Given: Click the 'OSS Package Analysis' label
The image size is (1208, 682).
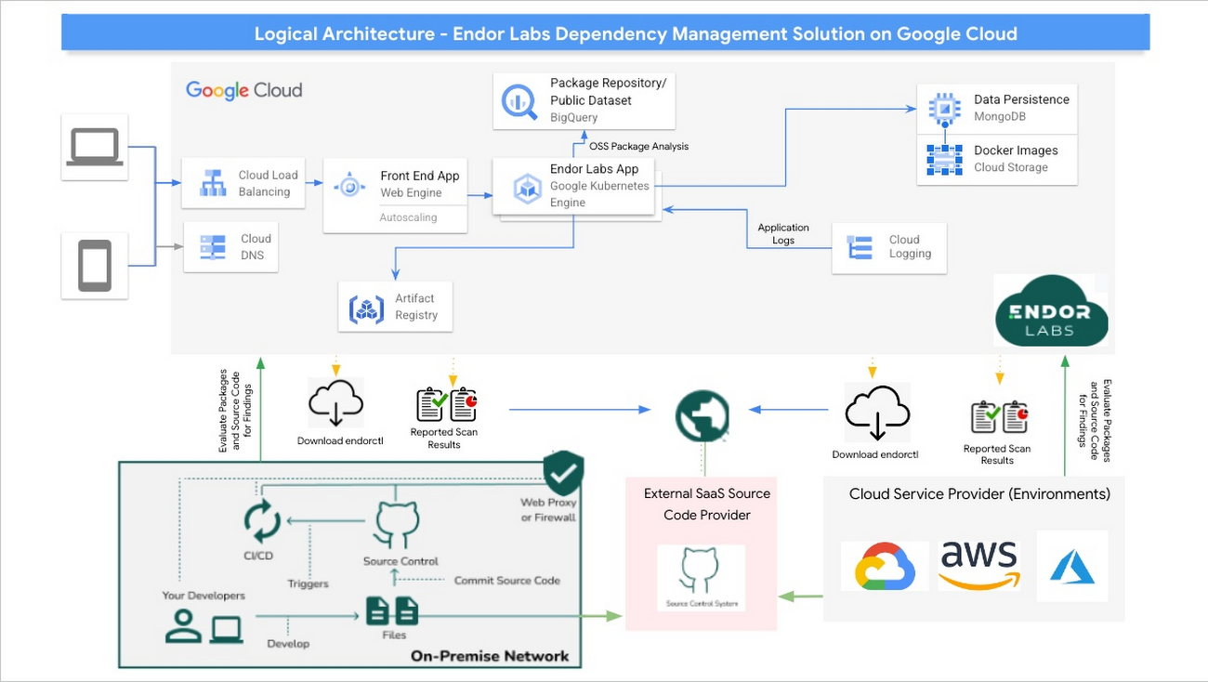Looking at the screenshot, I should [638, 146].
